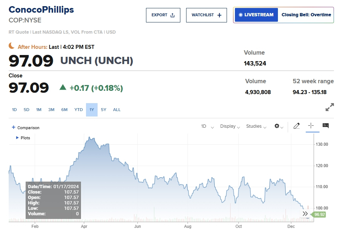
Task: Expand chart to fullscreen with arrows icon
Action: click(329, 107)
